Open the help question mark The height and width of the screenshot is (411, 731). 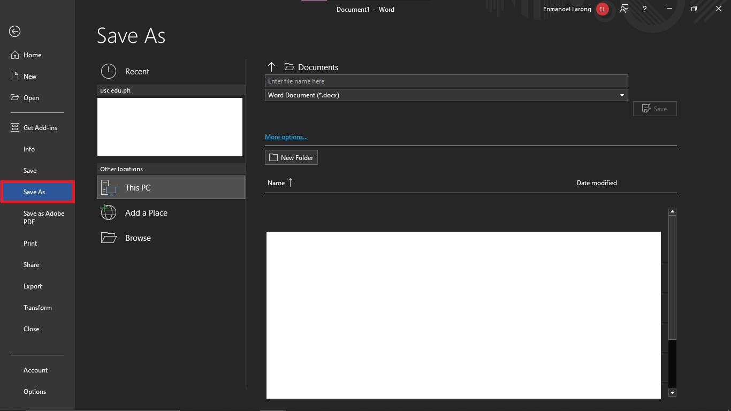pyautogui.click(x=645, y=9)
